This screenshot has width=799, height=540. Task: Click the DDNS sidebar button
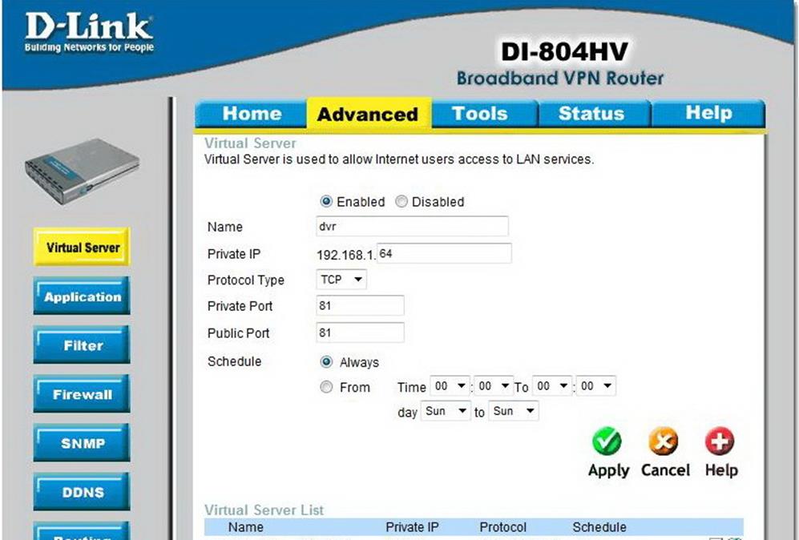tap(82, 493)
